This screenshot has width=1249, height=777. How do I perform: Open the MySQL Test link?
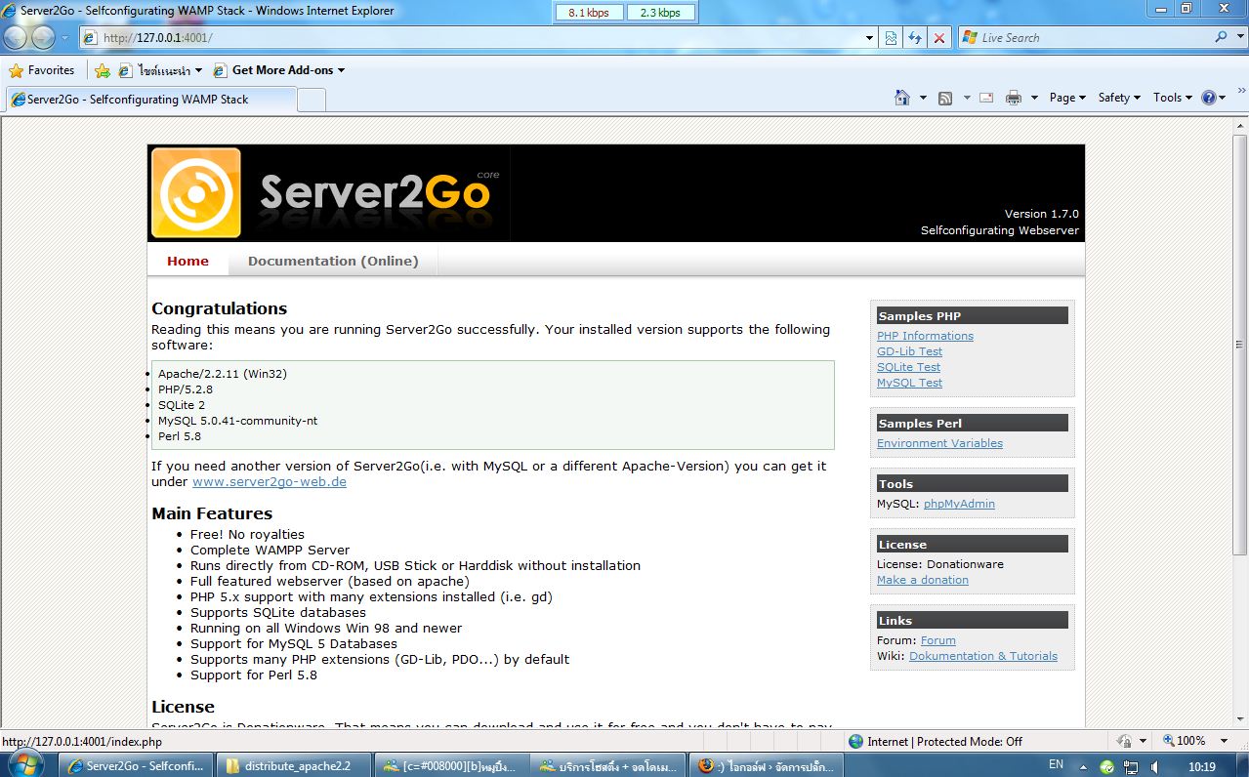point(909,383)
